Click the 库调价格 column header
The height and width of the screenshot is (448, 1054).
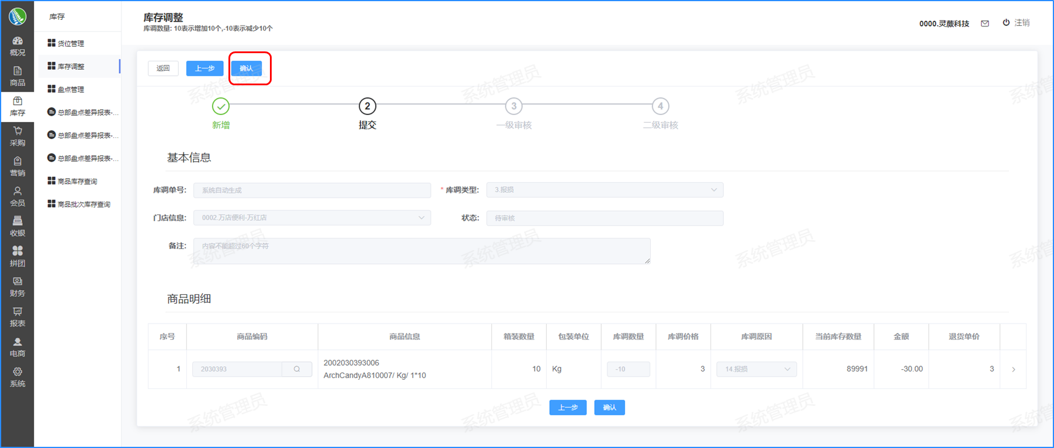[684, 336]
